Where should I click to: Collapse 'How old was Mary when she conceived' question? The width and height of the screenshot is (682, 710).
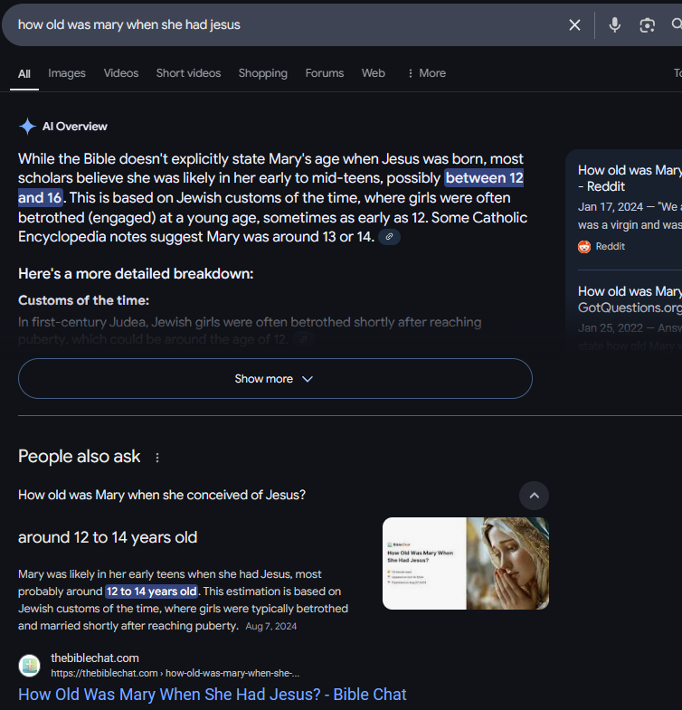point(534,496)
